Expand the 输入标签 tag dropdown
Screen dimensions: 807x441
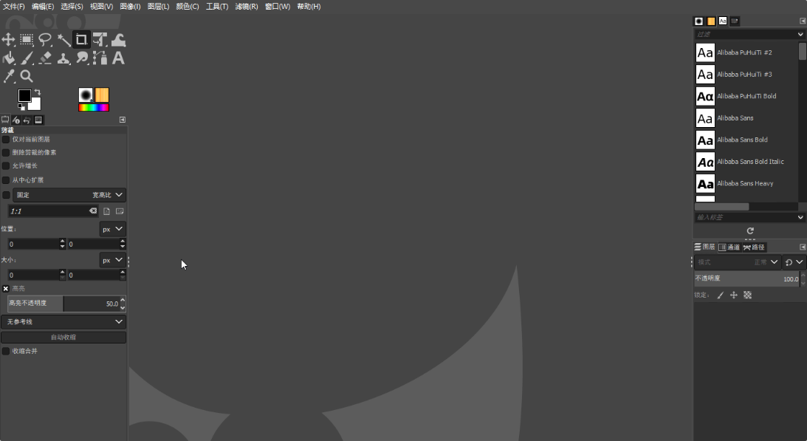click(800, 217)
